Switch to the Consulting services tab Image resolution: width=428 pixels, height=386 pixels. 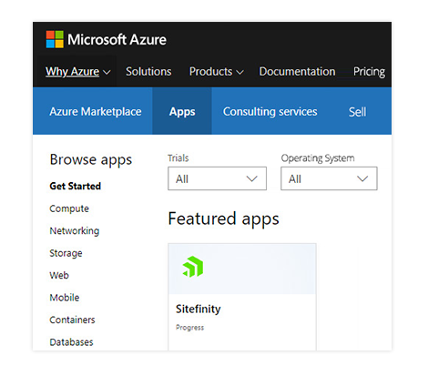pos(270,111)
